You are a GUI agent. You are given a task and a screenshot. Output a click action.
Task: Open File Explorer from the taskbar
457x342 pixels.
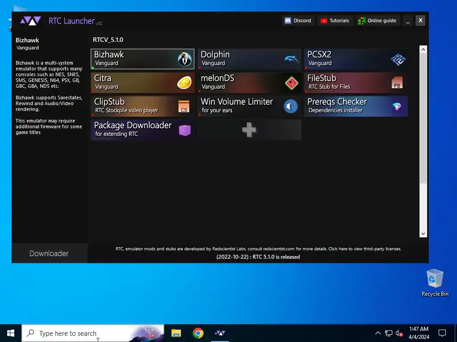click(176, 333)
